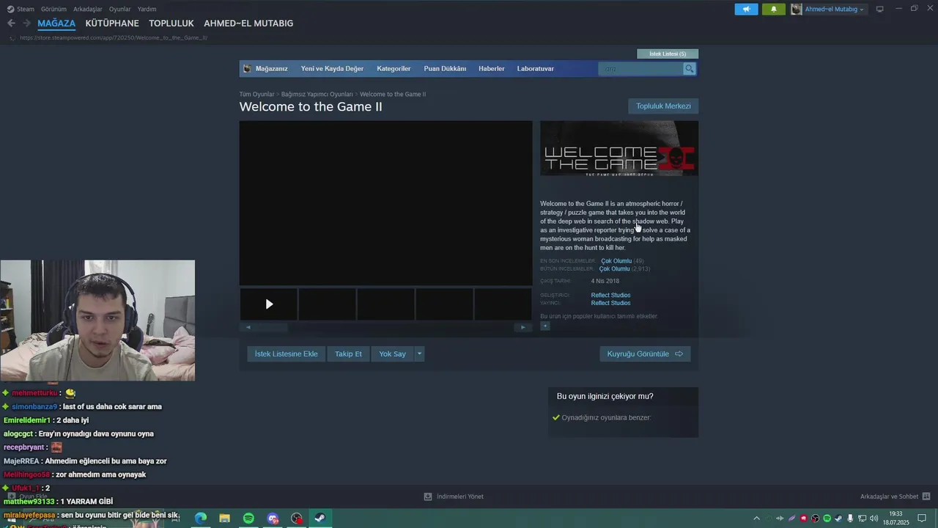This screenshot has height=528, width=938.
Task: Open the Haberler store tab
Action: [492, 69]
